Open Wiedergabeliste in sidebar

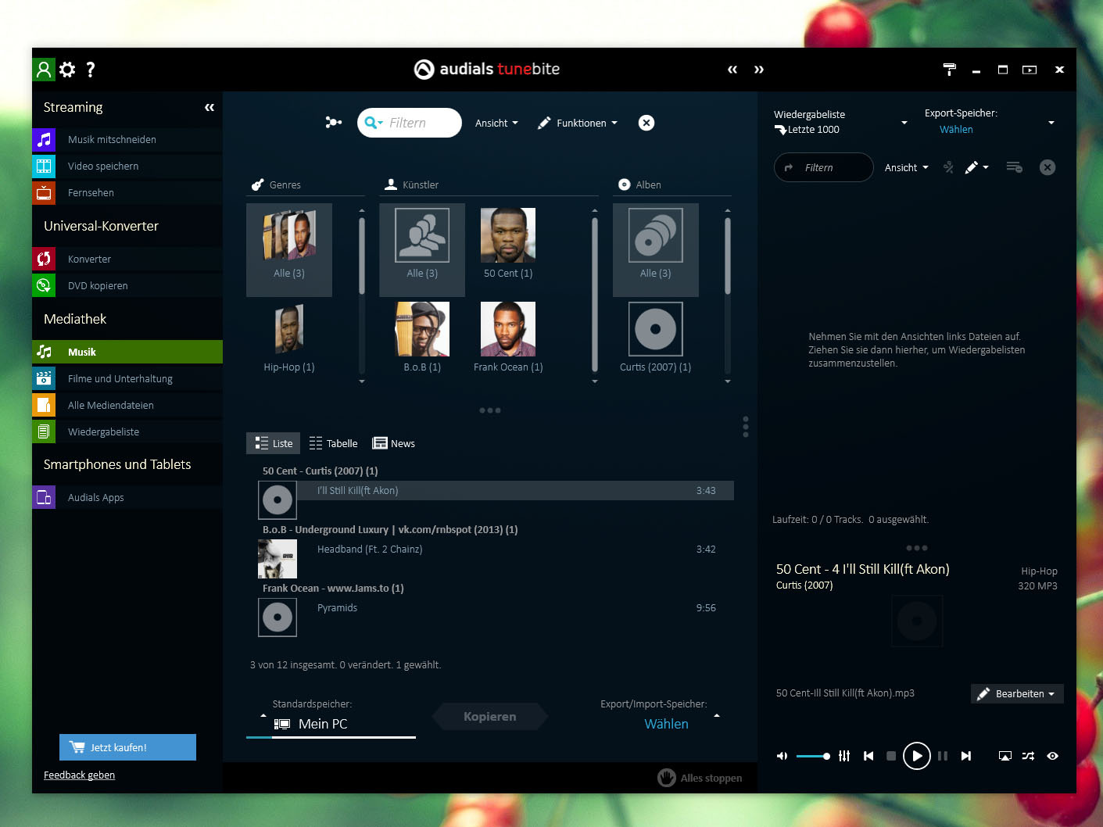(127, 432)
